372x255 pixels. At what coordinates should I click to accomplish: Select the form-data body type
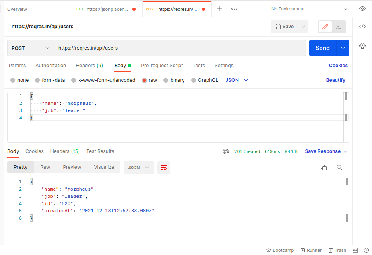[50, 80]
